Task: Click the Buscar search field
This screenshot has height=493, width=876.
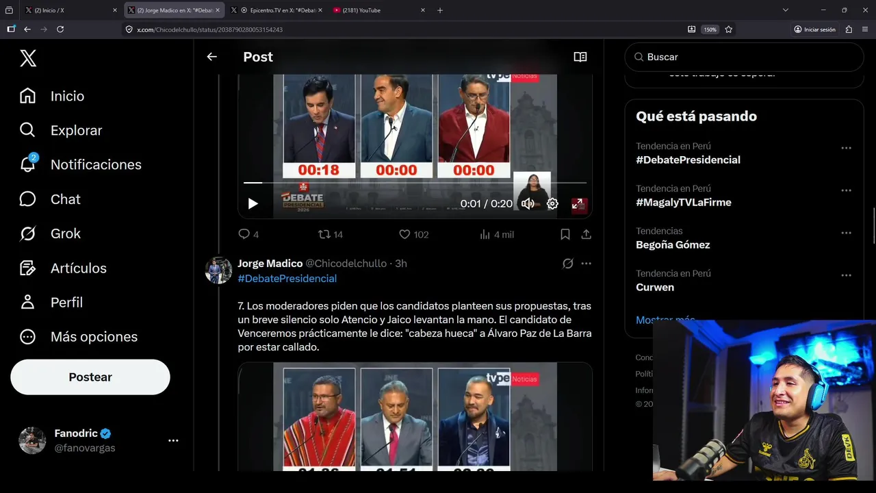Action: pyautogui.click(x=744, y=57)
